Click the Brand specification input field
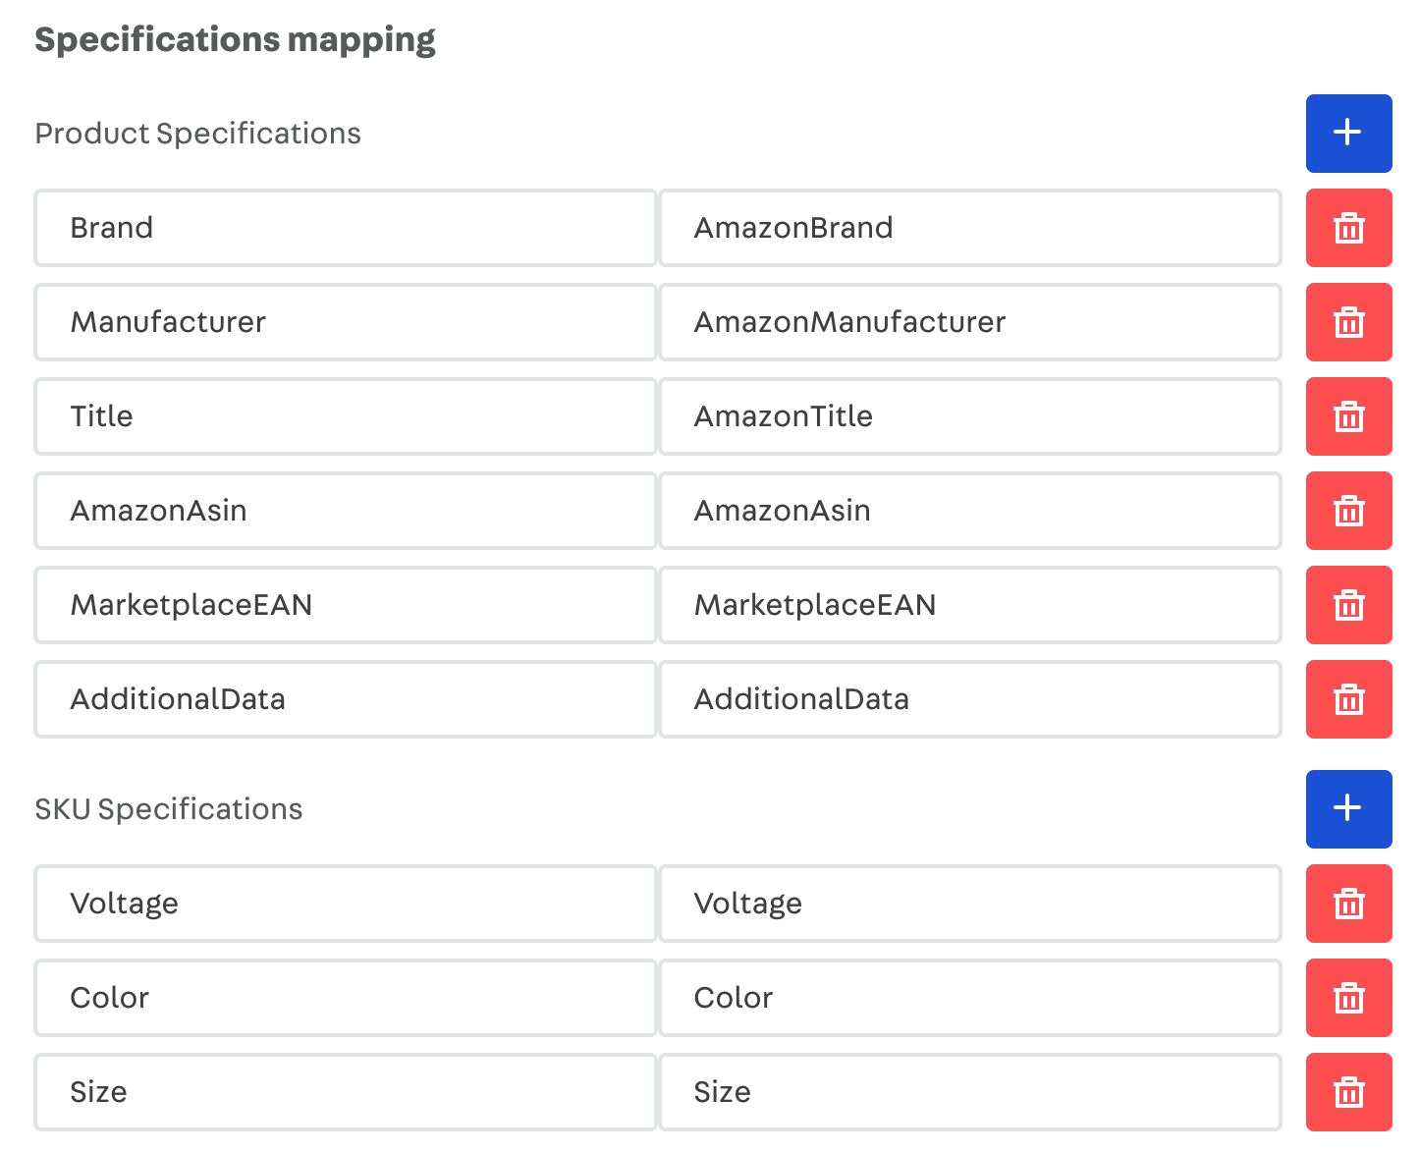The height and width of the screenshot is (1153, 1420). pyautogui.click(x=345, y=228)
